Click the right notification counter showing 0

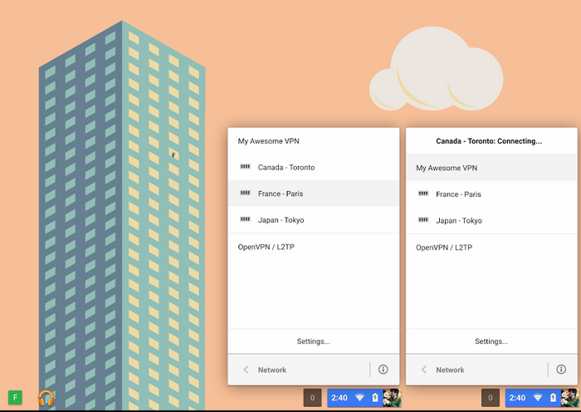coord(491,398)
